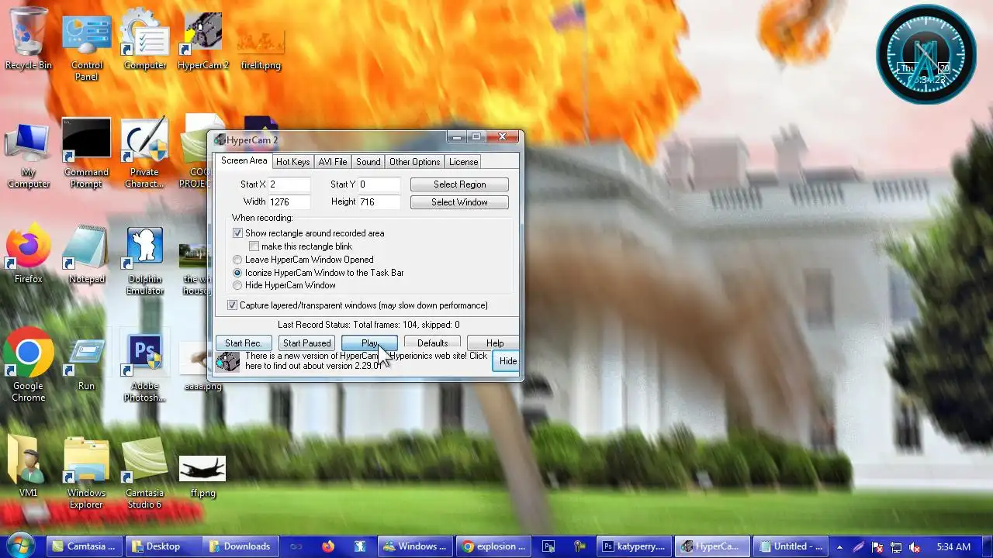Click the Play button in HyperCam
Screen dimensions: 993x558
(x=369, y=343)
